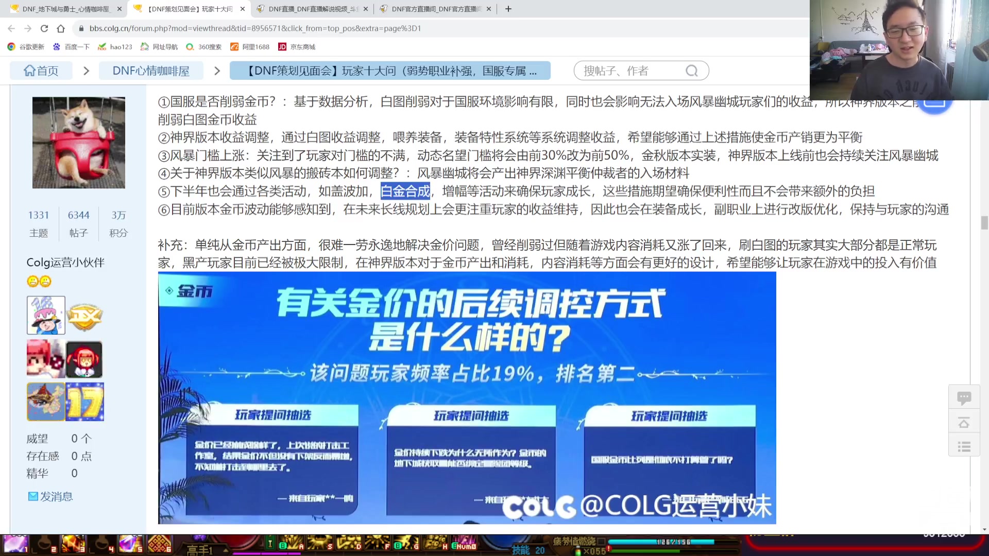
Task: Click game skill slot 5 icon
Action: point(130,545)
